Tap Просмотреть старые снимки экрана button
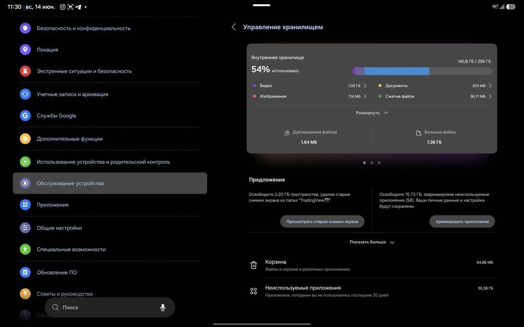 point(322,221)
